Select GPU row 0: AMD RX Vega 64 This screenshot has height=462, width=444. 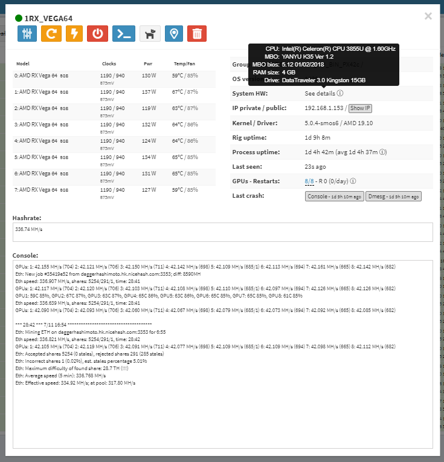click(114, 79)
